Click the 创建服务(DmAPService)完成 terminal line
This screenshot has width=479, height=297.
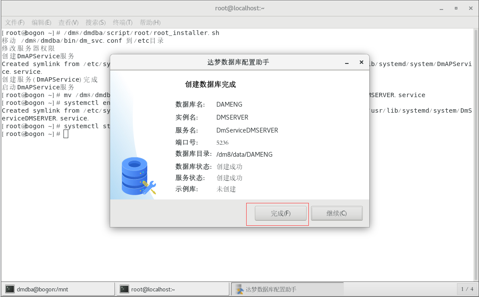coord(50,79)
